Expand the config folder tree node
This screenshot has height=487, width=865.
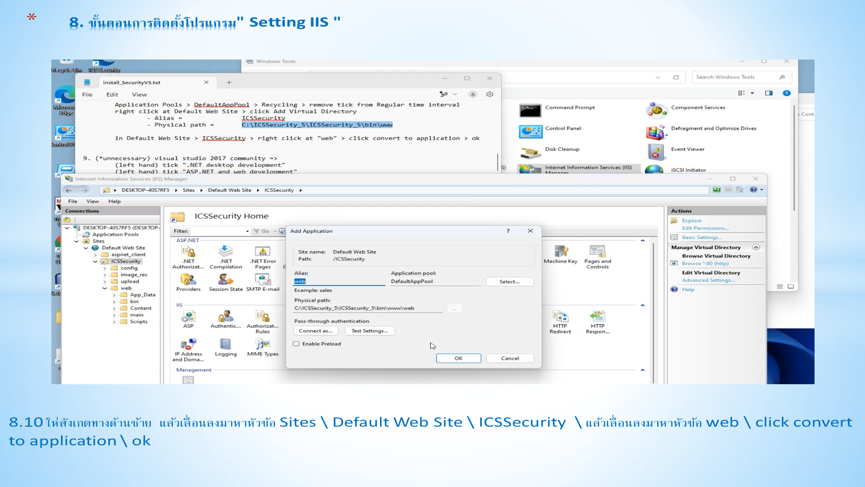tap(105, 268)
